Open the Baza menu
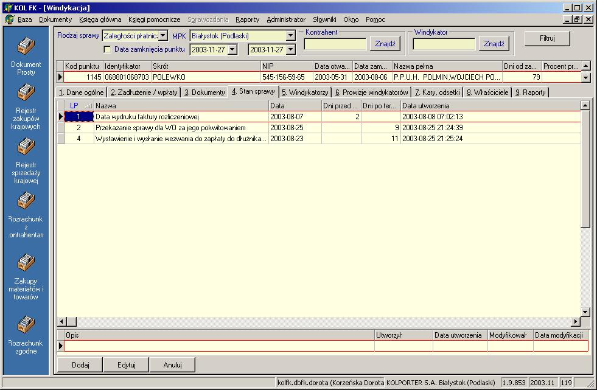Viewport: 597px width, 390px height. coord(25,19)
